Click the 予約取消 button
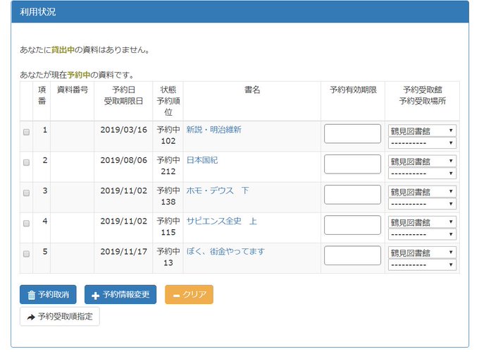The width and height of the screenshot is (479, 352). pos(48,294)
